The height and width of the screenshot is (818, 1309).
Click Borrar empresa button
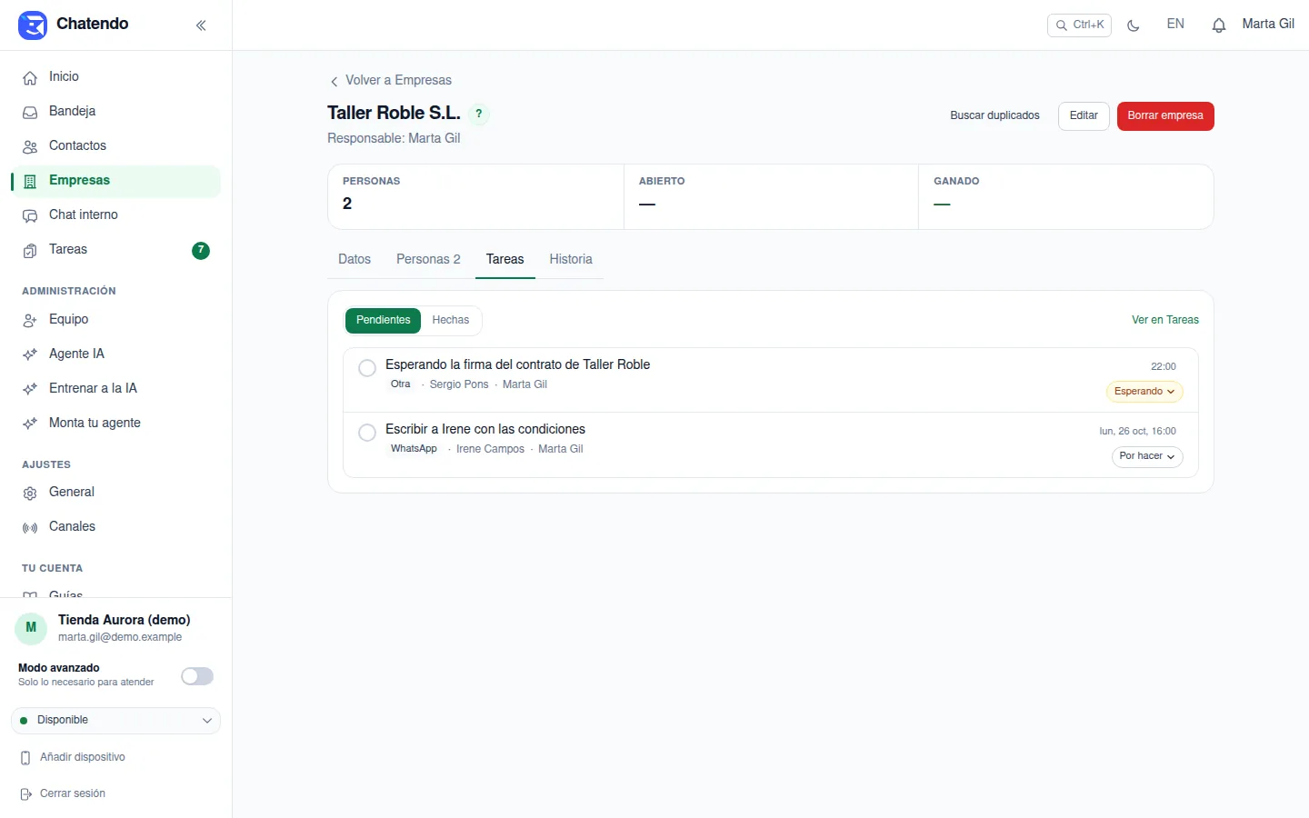[1165, 116]
